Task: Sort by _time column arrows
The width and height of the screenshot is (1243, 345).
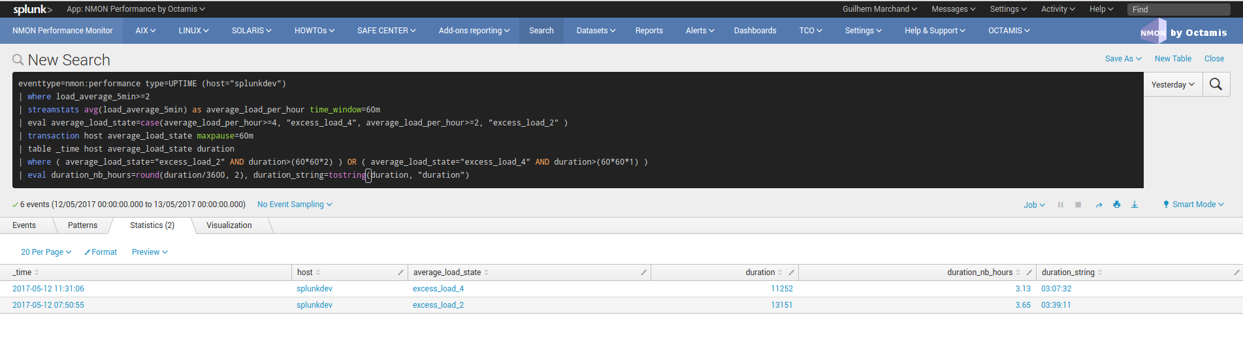Action: pyautogui.click(x=37, y=272)
